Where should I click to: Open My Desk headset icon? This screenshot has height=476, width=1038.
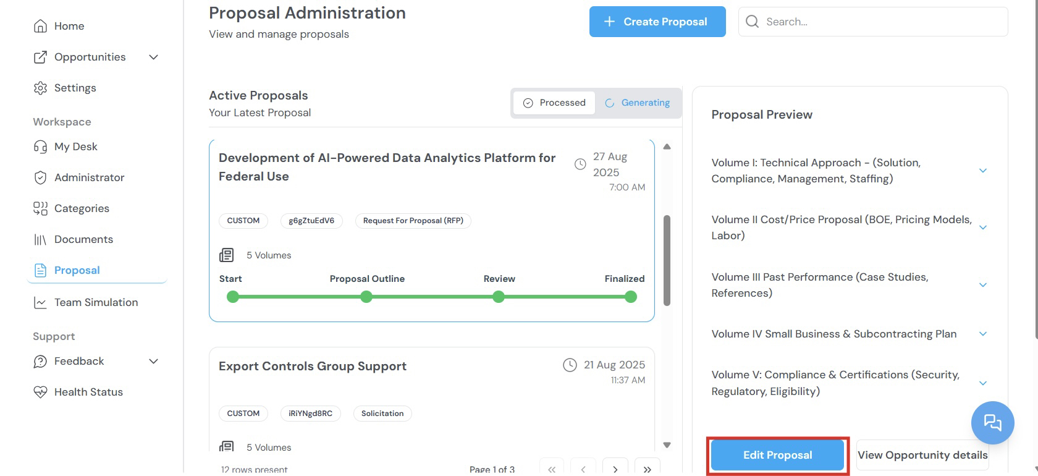pos(40,147)
